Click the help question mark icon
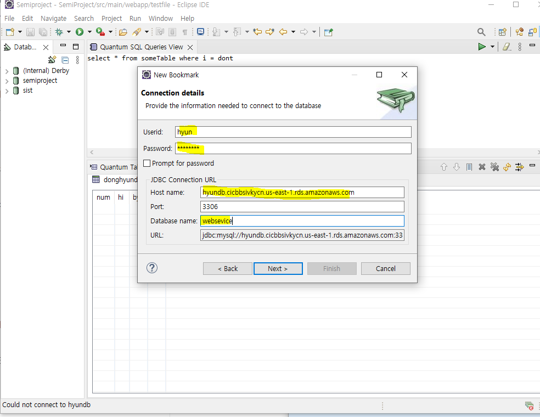540x417 pixels. point(152,268)
